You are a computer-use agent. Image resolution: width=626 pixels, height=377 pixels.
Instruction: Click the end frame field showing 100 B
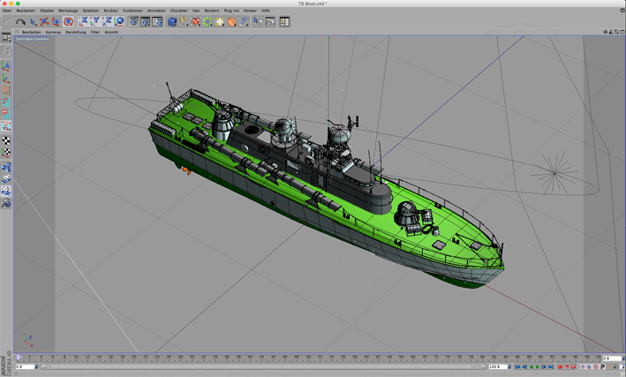(x=498, y=366)
